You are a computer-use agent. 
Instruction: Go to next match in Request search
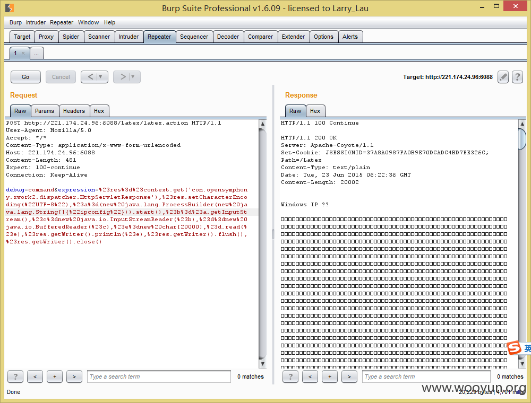click(74, 376)
